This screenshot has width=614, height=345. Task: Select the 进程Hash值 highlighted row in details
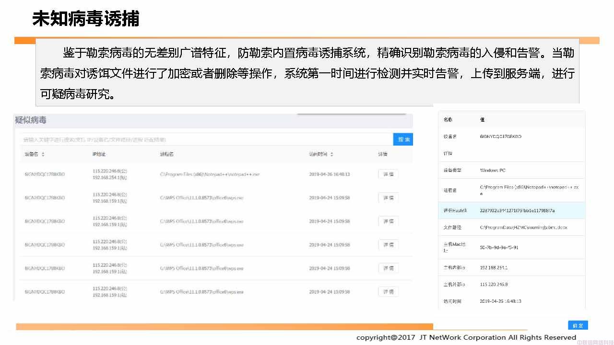(511, 210)
